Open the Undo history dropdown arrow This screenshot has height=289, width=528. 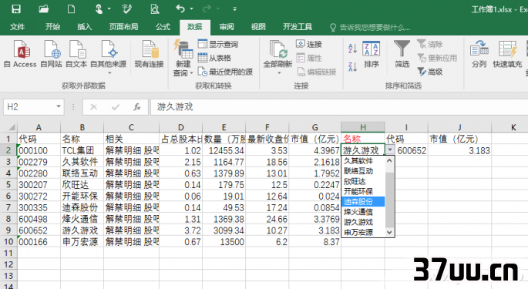(192, 9)
